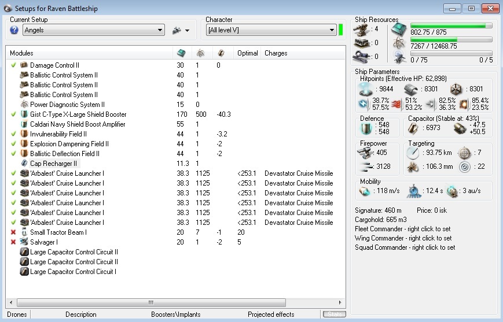The width and height of the screenshot is (503, 322).
Task: Open the Boosters\Implants tab
Action: pos(175,314)
